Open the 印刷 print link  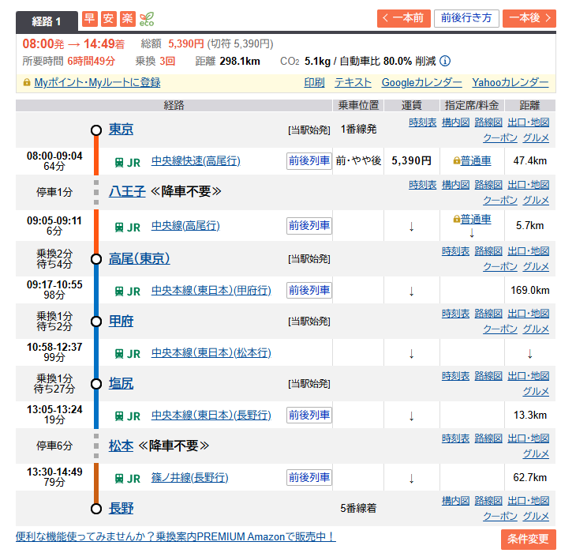(314, 82)
